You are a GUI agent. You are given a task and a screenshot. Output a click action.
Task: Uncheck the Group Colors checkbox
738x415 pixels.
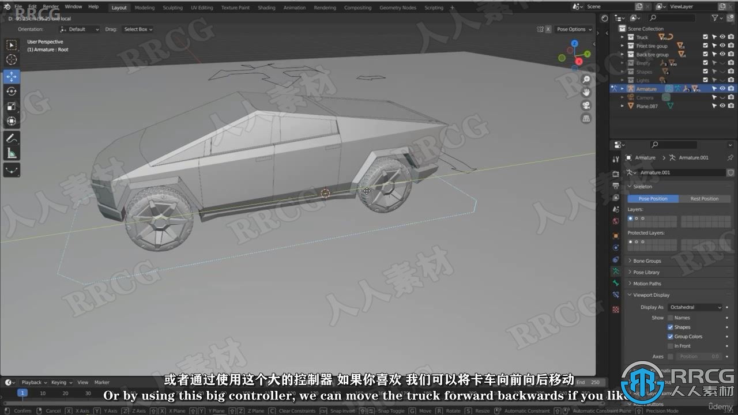click(x=670, y=337)
